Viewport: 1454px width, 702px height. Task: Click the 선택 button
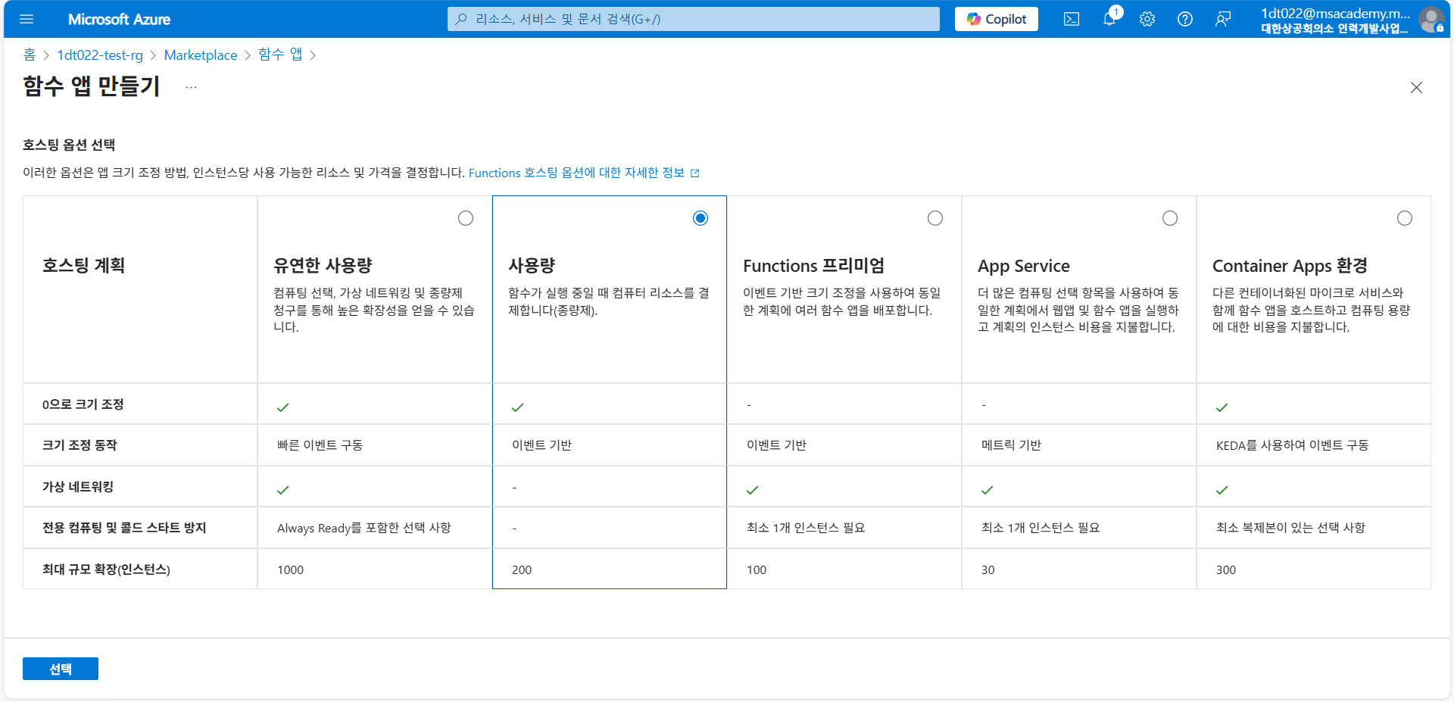61,669
